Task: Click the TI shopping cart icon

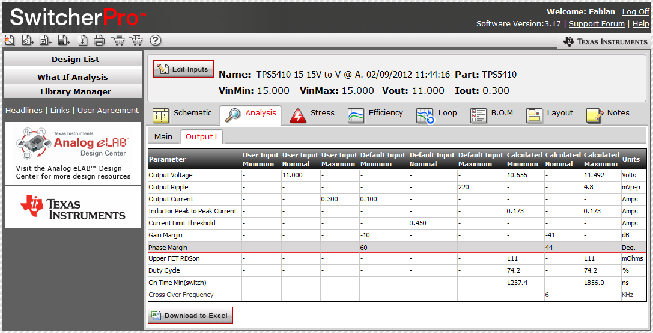Action: [x=136, y=40]
